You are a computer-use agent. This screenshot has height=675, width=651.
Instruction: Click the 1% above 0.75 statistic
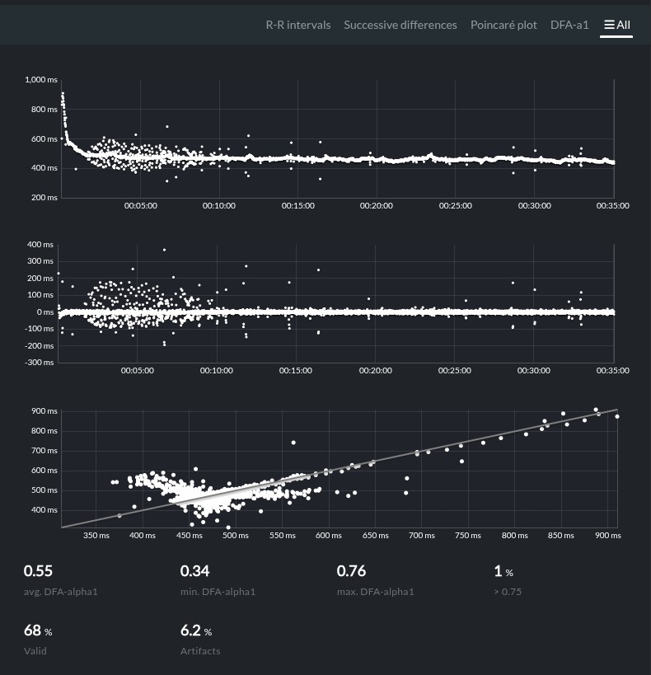point(503,571)
